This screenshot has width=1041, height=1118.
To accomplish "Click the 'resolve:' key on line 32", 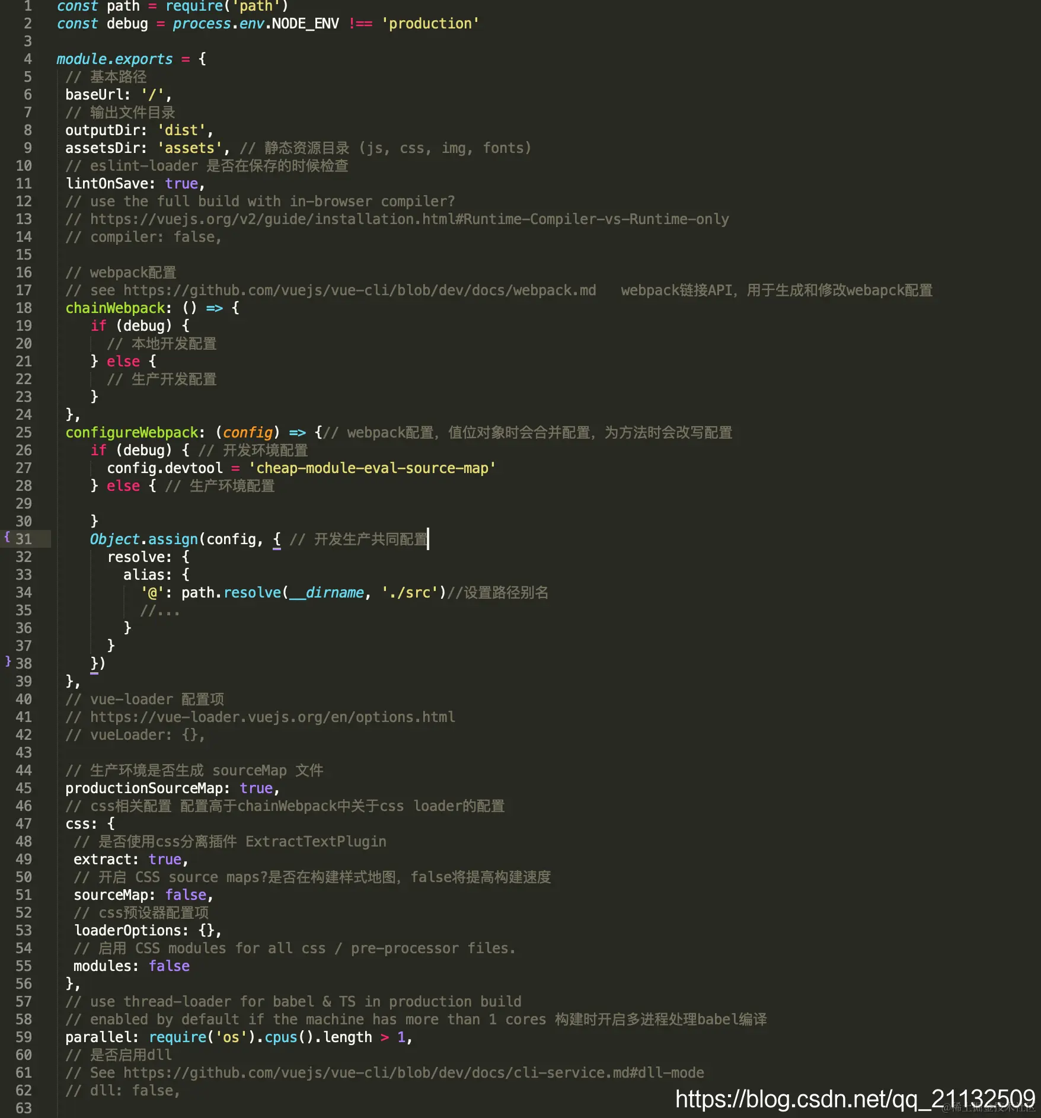I will pos(140,557).
